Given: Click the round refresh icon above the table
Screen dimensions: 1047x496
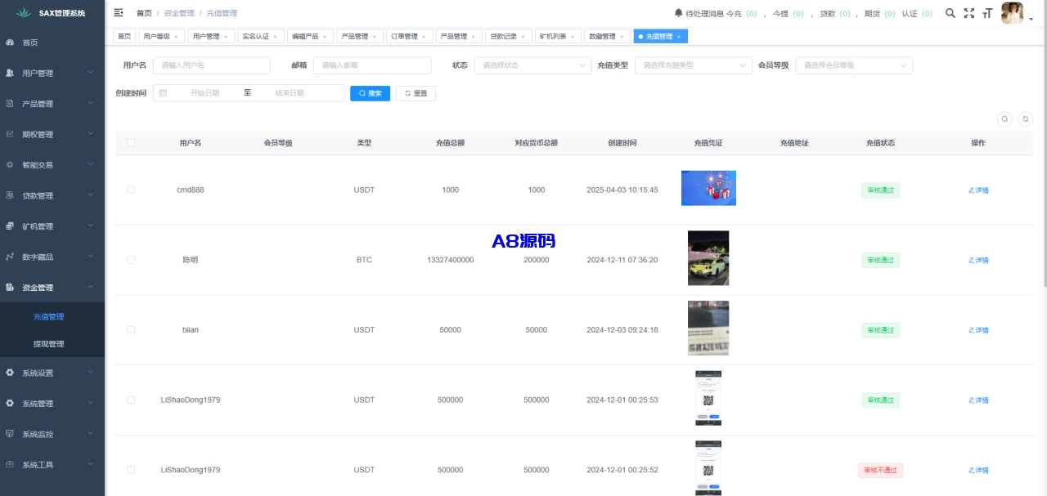Looking at the screenshot, I should click(1026, 119).
